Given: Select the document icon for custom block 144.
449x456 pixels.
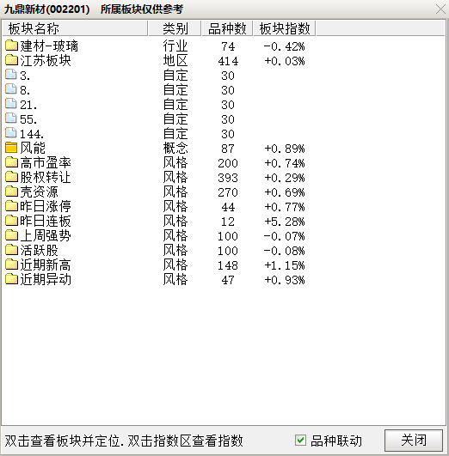Looking at the screenshot, I should pos(11,133).
